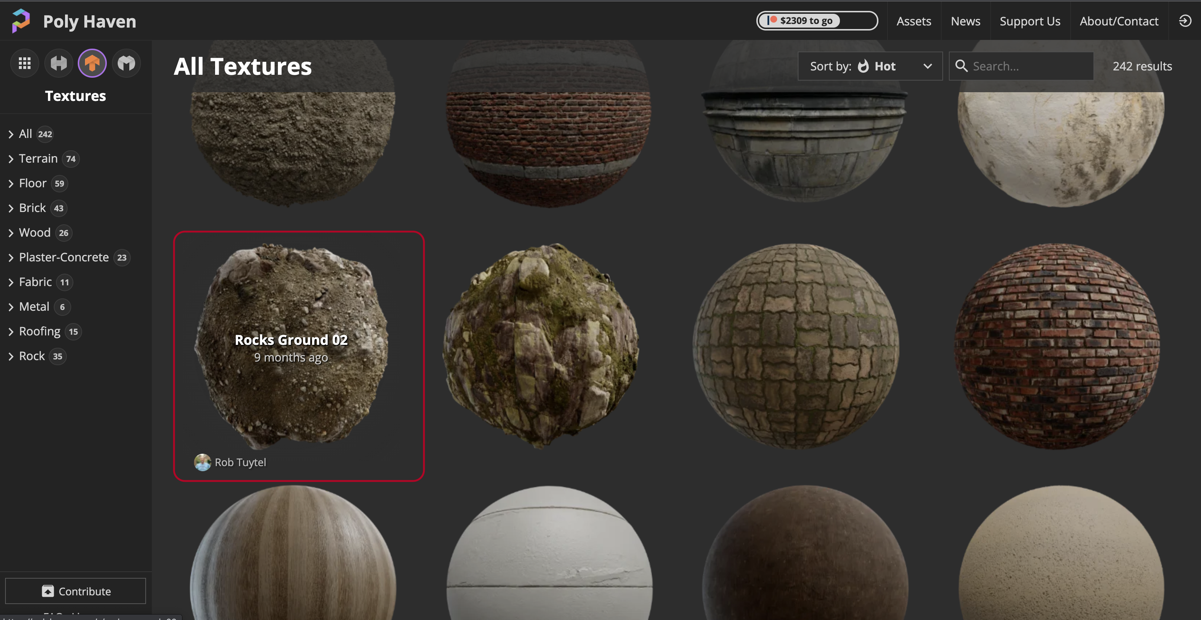
Task: Expand the Terrain category chevron
Action: pyautogui.click(x=11, y=159)
